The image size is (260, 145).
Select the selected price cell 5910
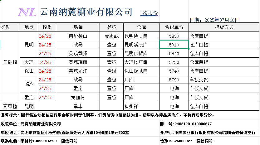coord(174,45)
